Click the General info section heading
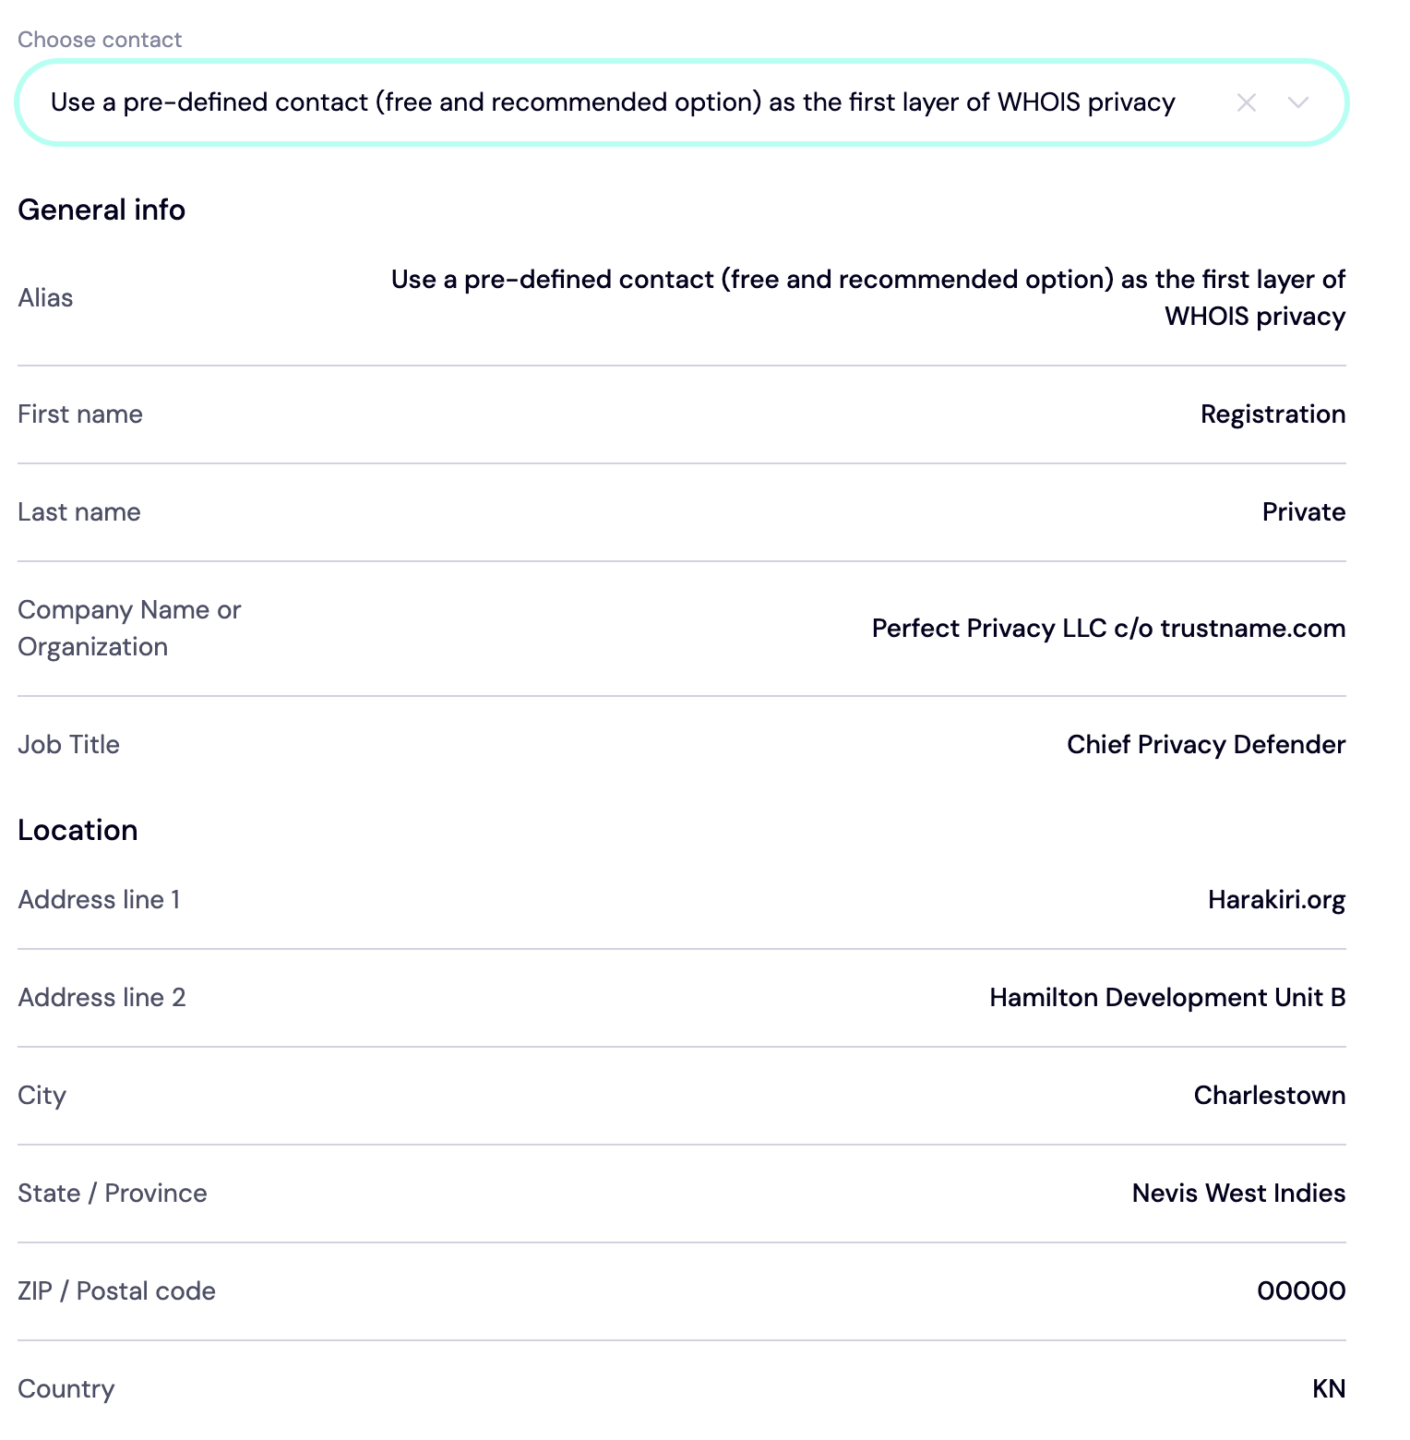 [102, 210]
